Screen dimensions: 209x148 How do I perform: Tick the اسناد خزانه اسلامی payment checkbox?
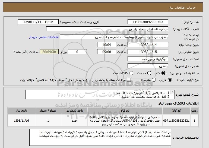coord(129,80)
